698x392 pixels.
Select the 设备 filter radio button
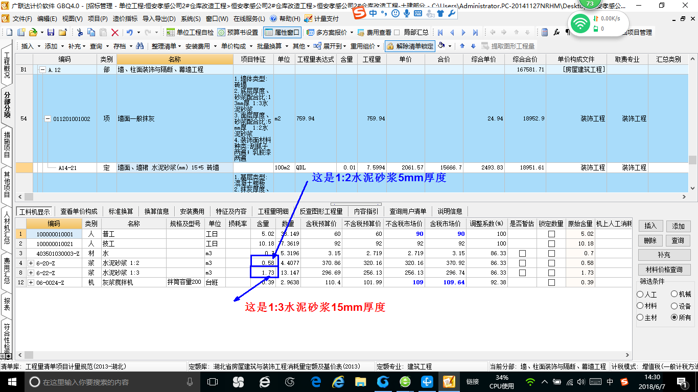point(674,306)
